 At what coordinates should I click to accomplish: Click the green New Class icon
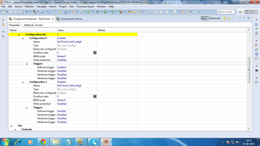click(89, 12)
